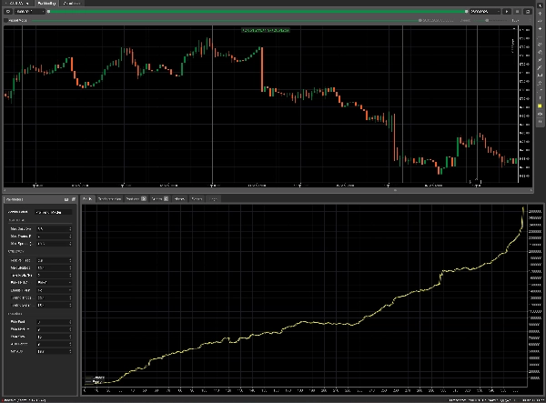The height and width of the screenshot is (403, 546).
Task: Click the speed slider handle
Action: pos(487,21)
